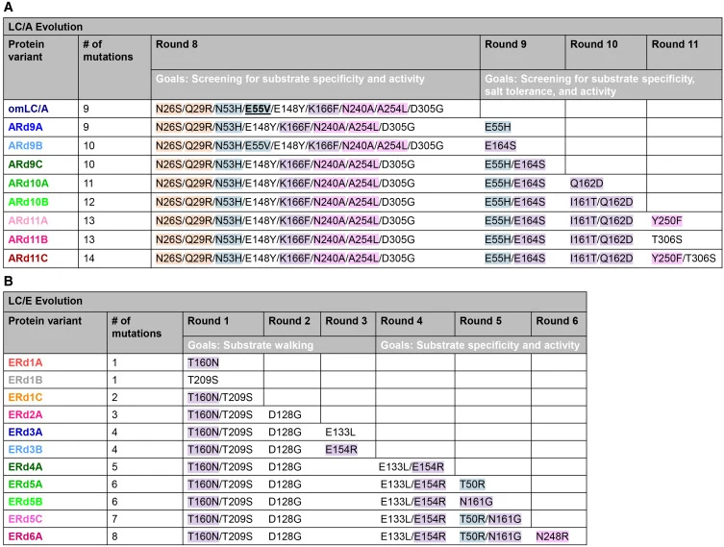Select the LC/E # of mutations column header
The image size is (724, 547).
pyautogui.click(x=137, y=327)
